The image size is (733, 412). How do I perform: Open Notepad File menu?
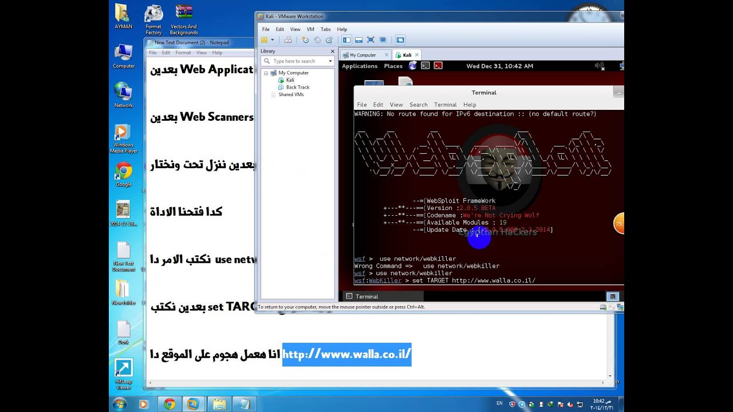[x=153, y=53]
